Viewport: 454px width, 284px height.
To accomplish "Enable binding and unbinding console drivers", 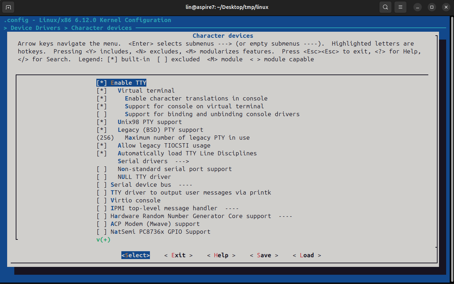I will (x=198, y=114).
